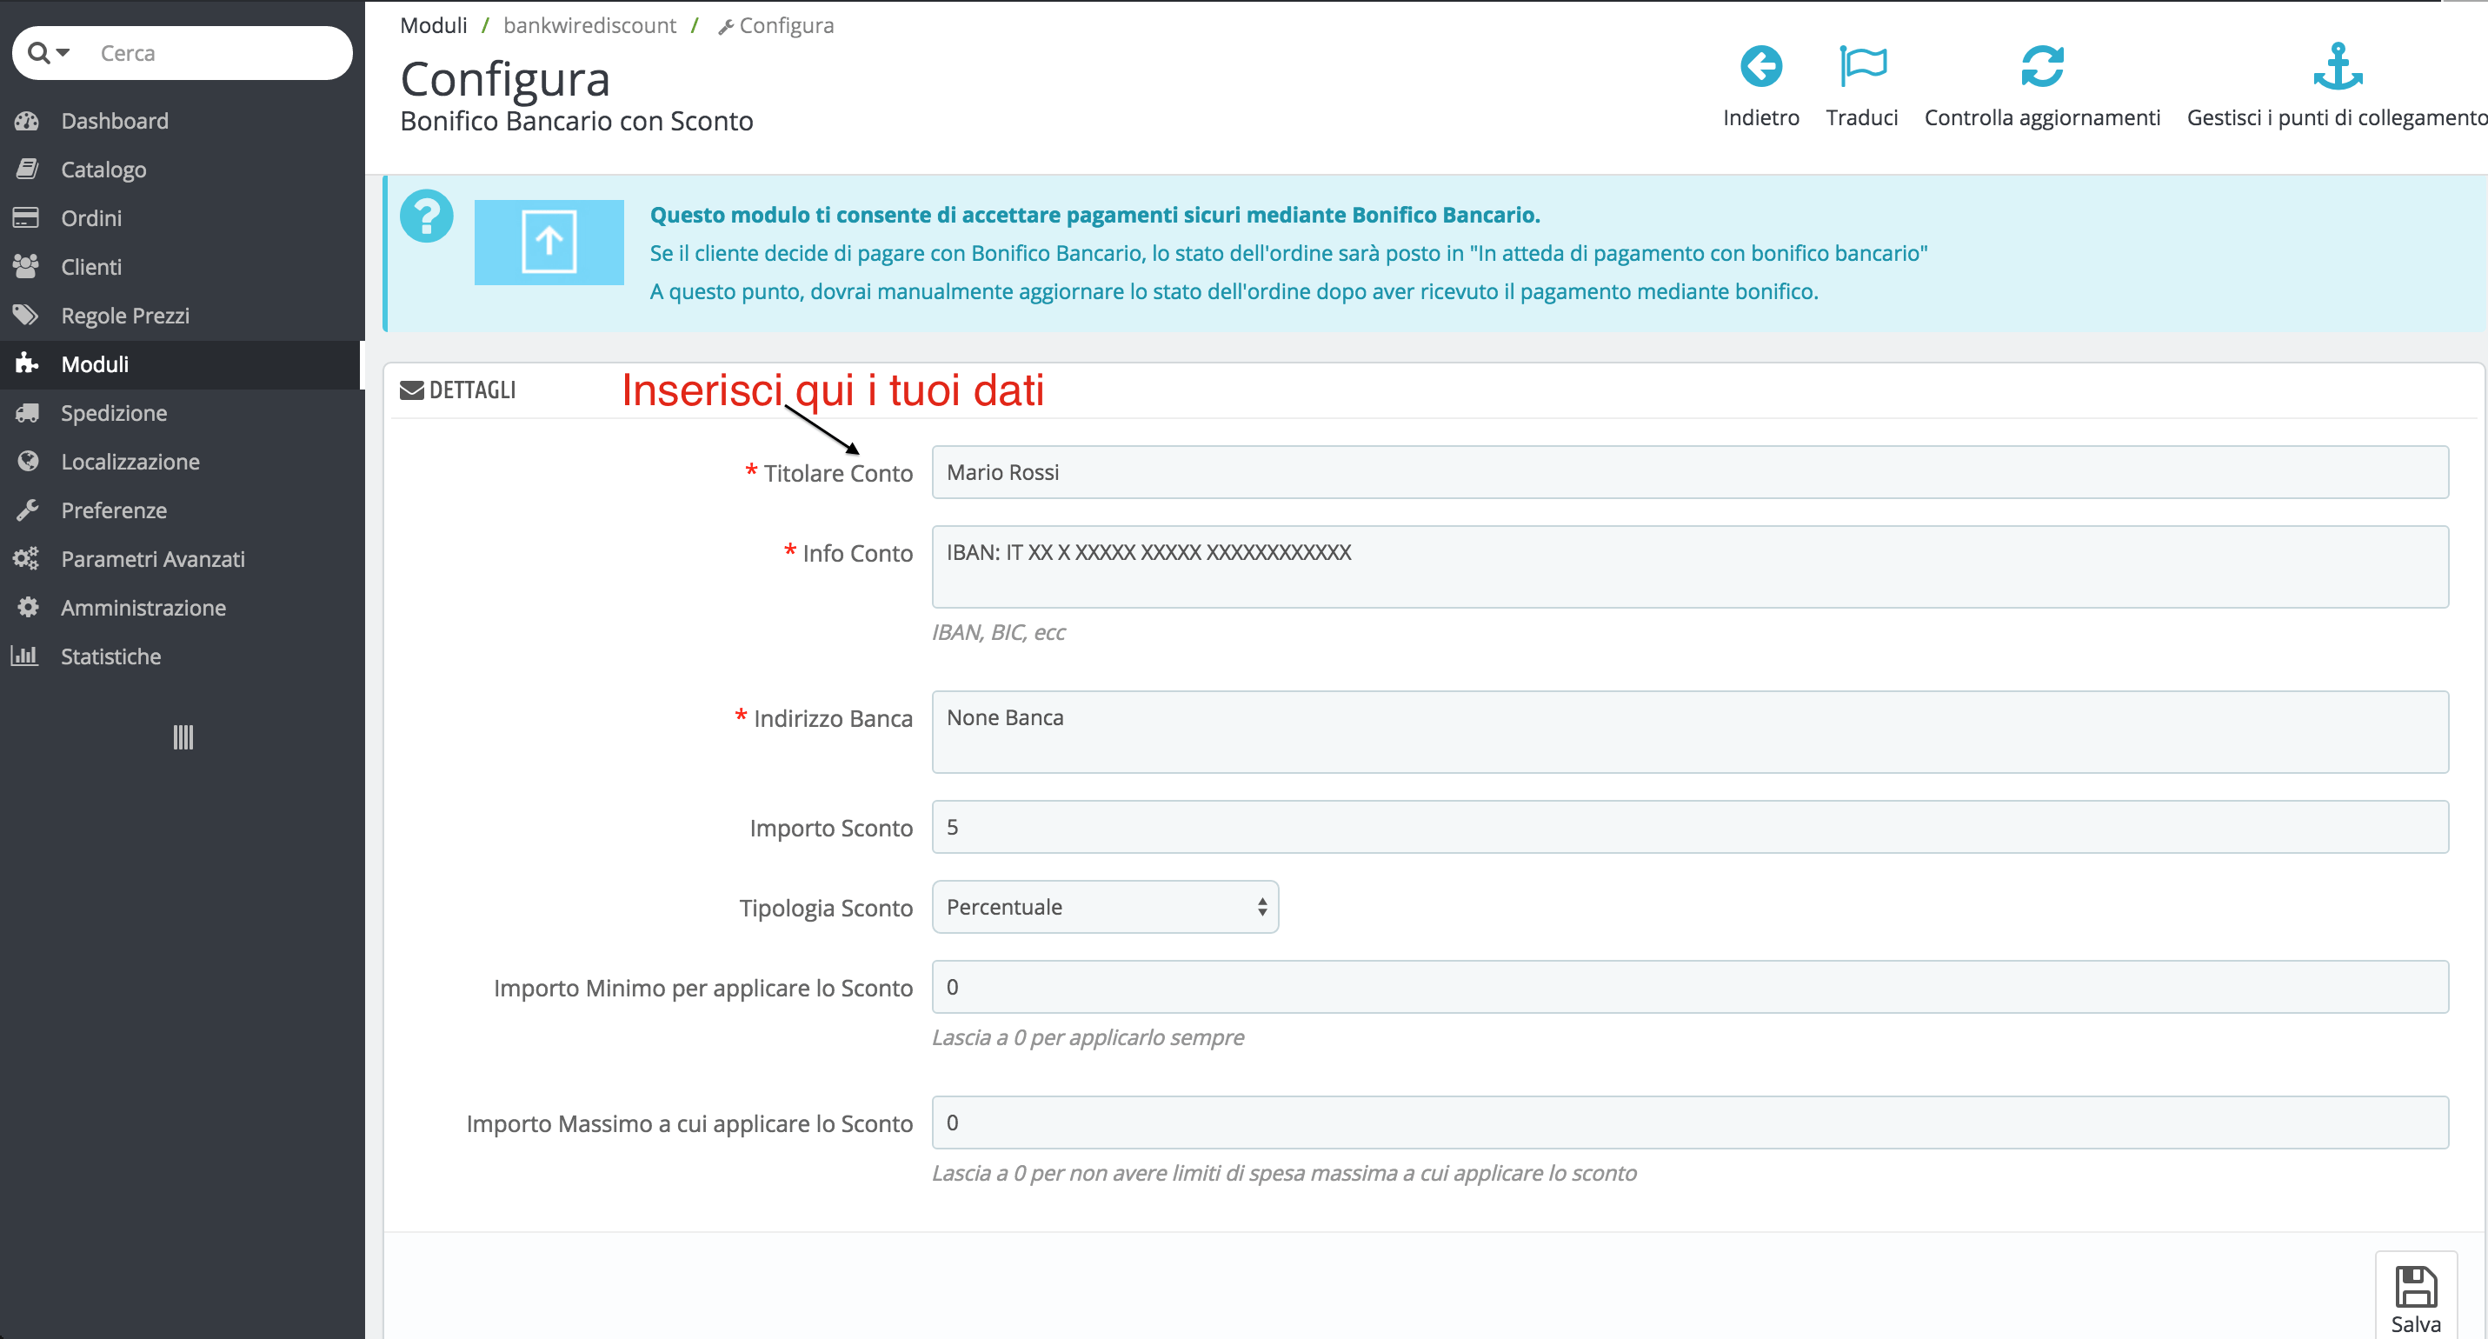Click the Titolare Conto input field
Image resolution: width=2488 pixels, height=1339 pixels.
[1689, 471]
